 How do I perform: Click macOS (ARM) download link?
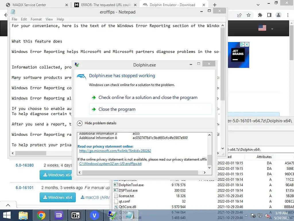(95, 197)
